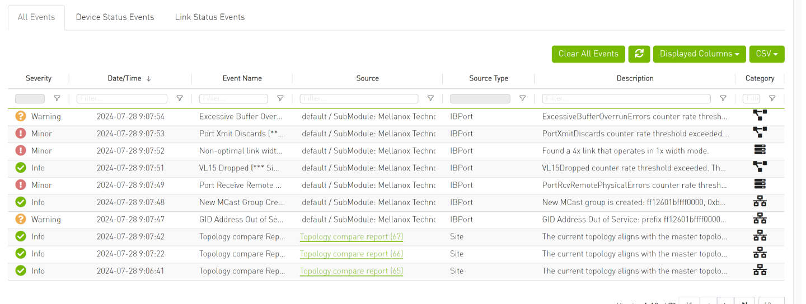Screen dimensions: 806x304
Task: Sort by the Date/Time column header
Action: 124,79
